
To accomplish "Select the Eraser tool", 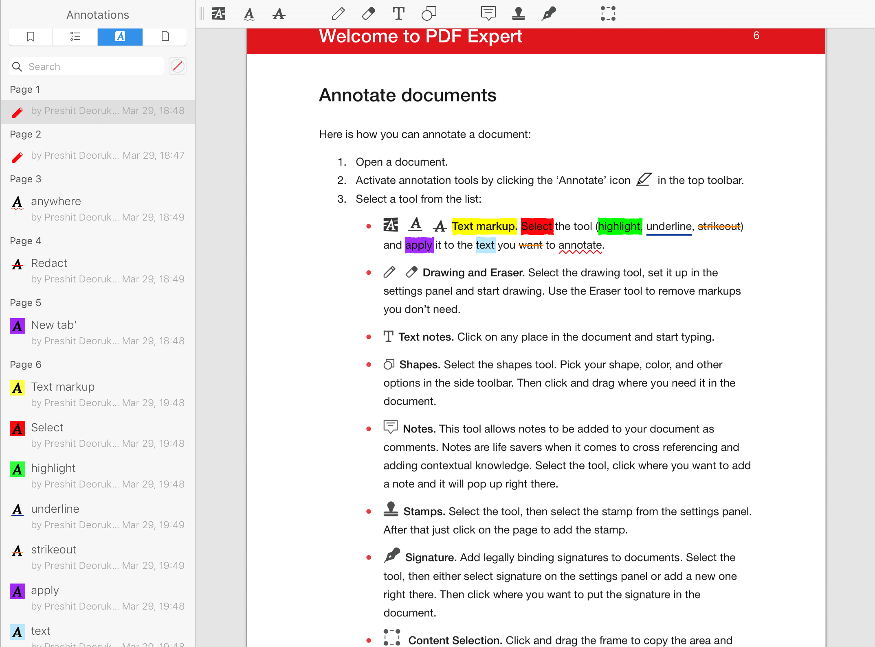I will pos(368,13).
